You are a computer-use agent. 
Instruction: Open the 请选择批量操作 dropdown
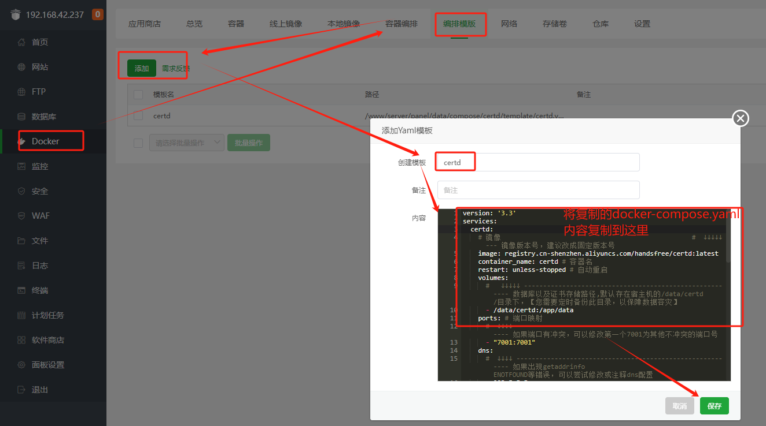tap(186, 143)
